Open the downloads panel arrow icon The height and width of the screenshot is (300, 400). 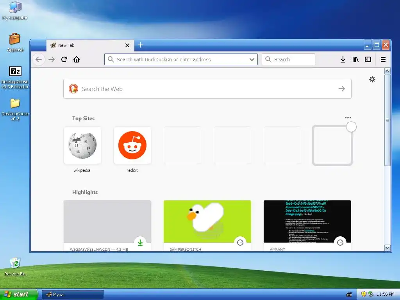pos(343,59)
